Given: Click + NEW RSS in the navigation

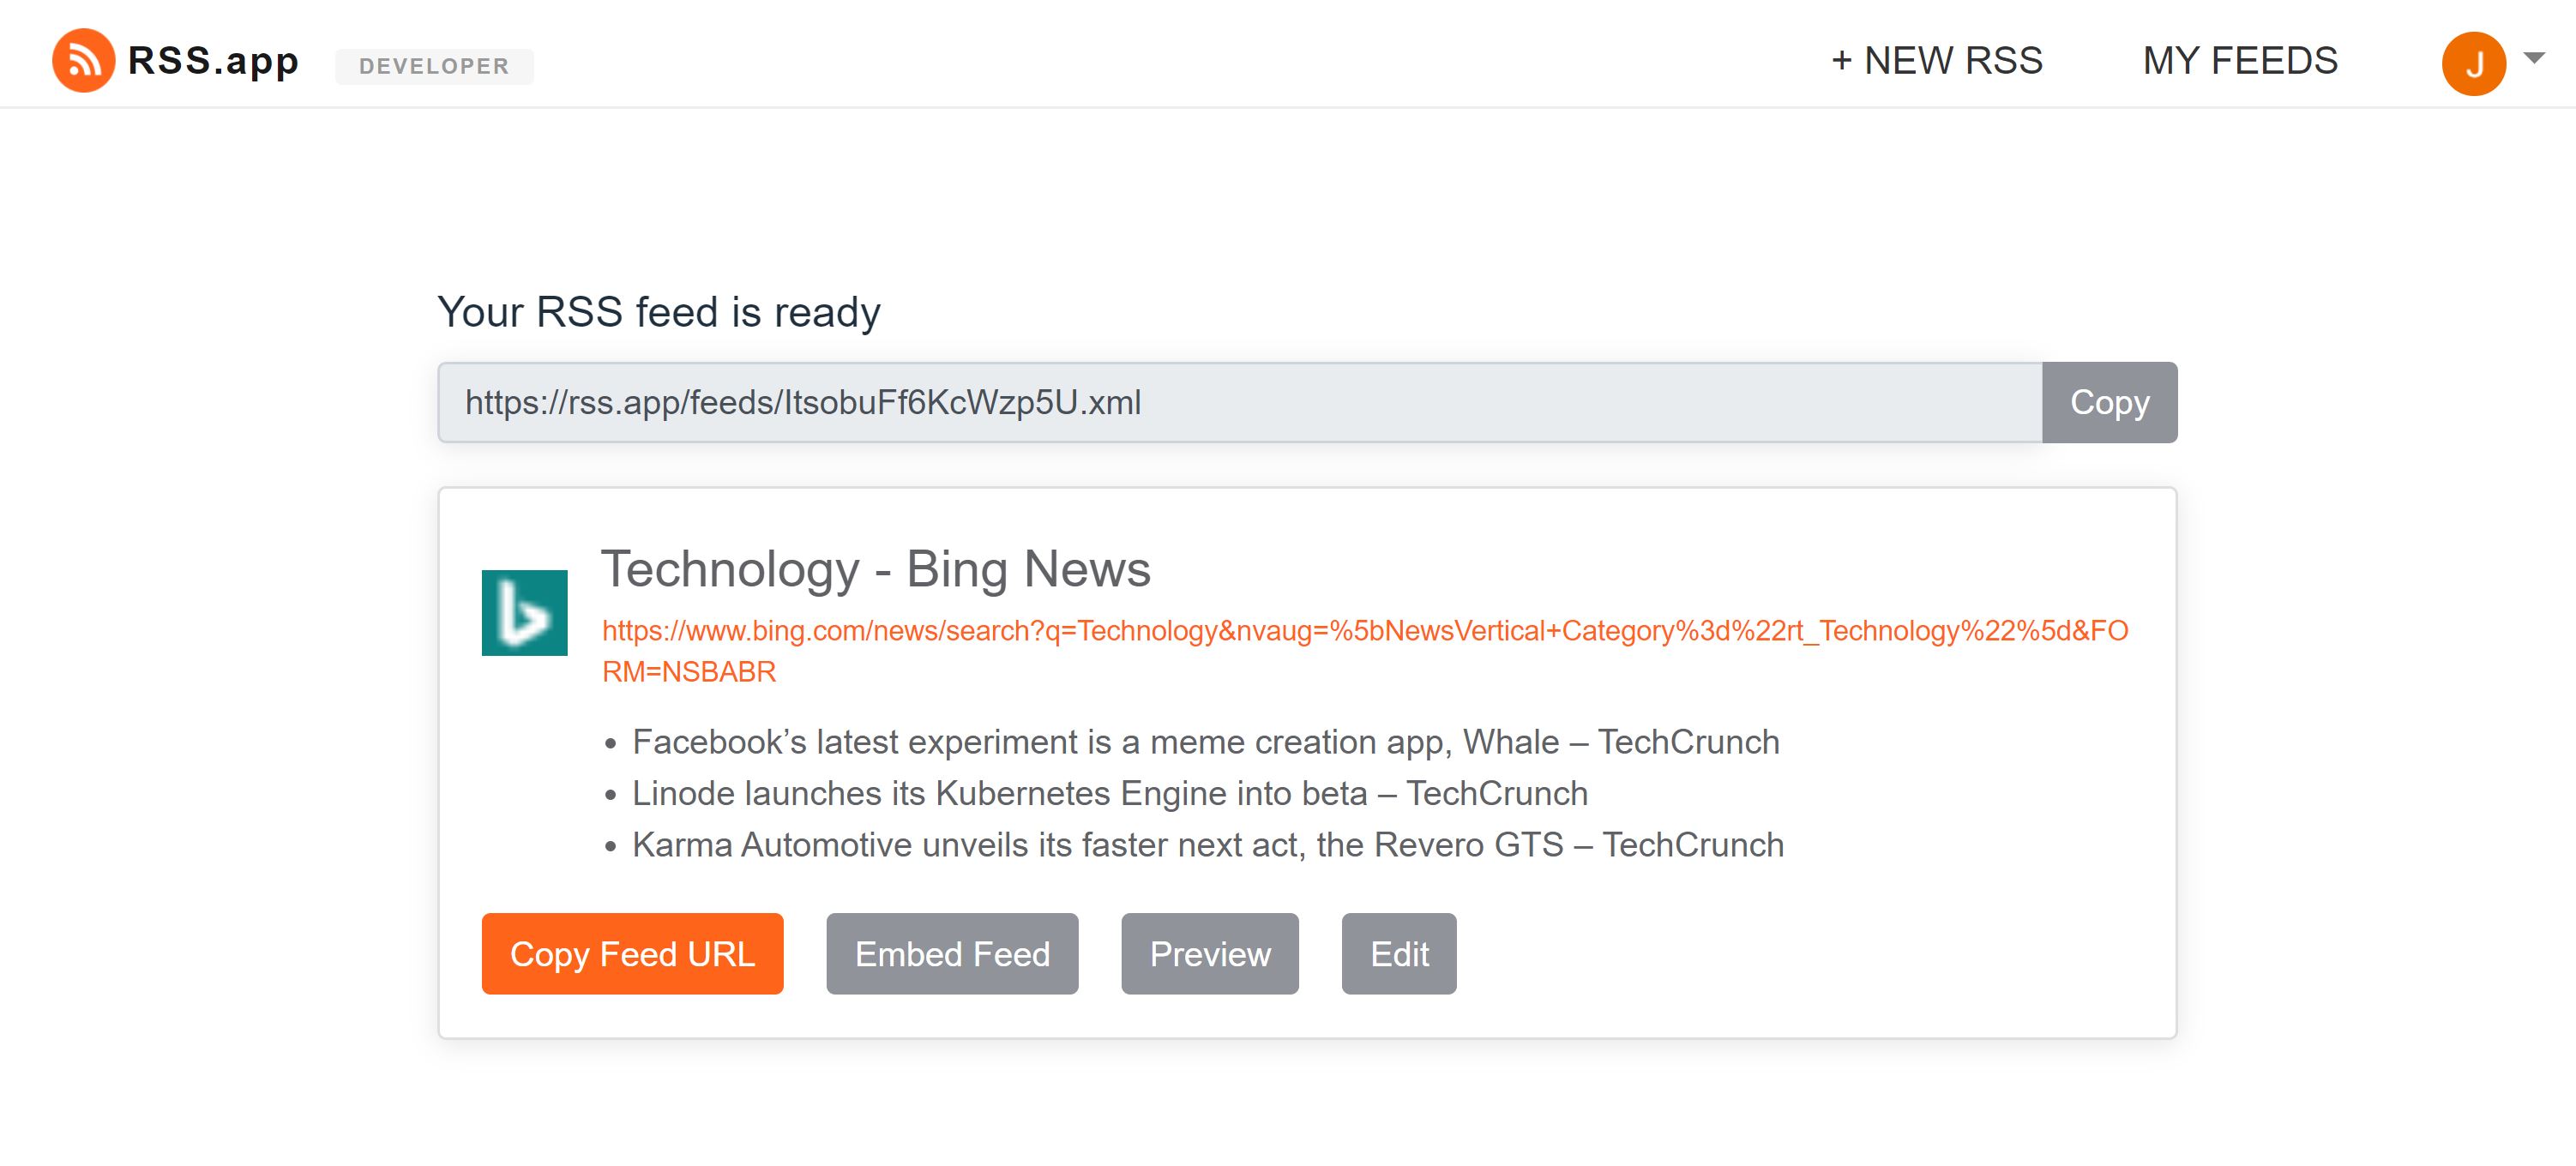Looking at the screenshot, I should (1938, 61).
